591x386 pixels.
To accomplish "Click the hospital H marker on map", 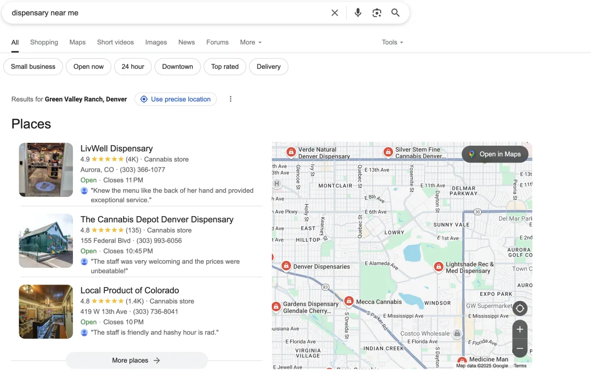I will click(x=277, y=184).
